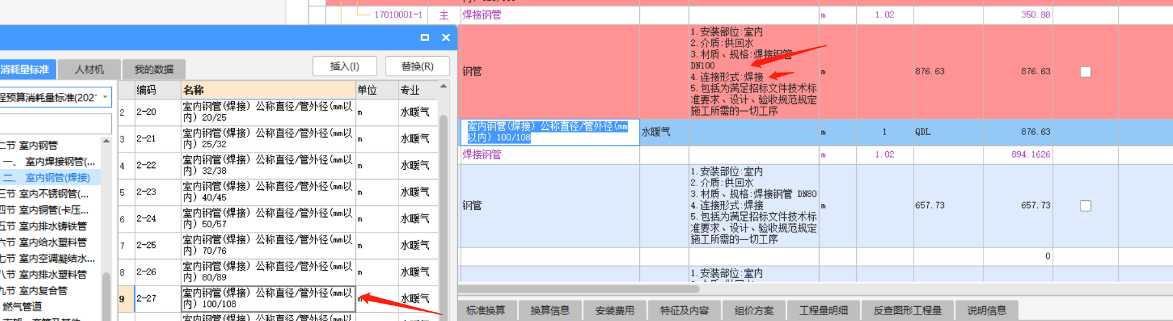This screenshot has width=1173, height=321.
Task: Tick the checkbox in the DN100 钢管 row
Action: pos(1086,72)
